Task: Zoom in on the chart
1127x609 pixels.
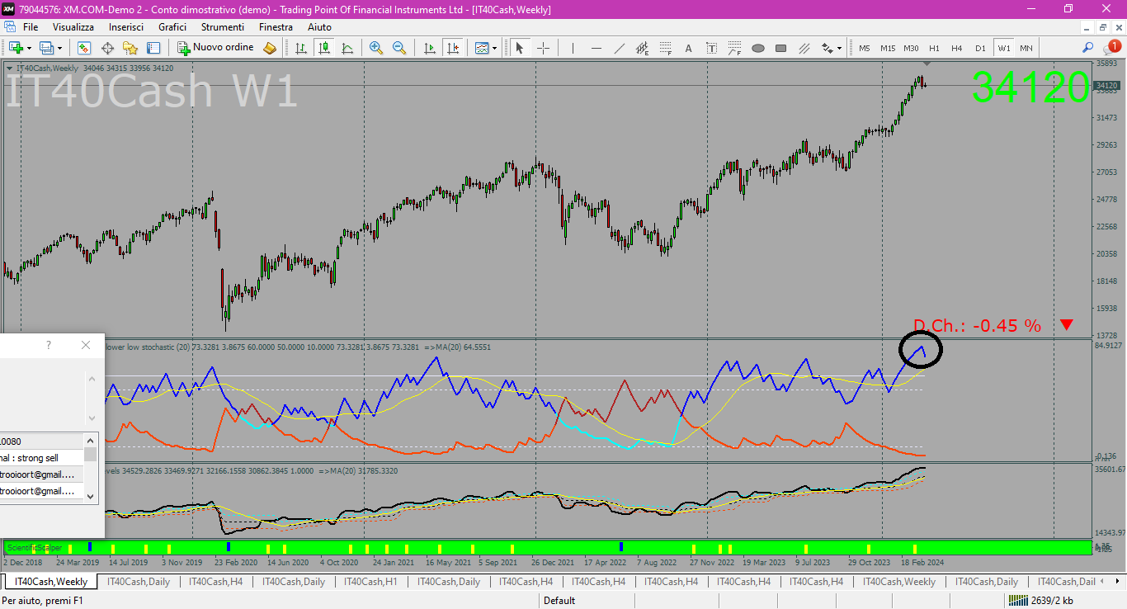Action: coord(376,48)
